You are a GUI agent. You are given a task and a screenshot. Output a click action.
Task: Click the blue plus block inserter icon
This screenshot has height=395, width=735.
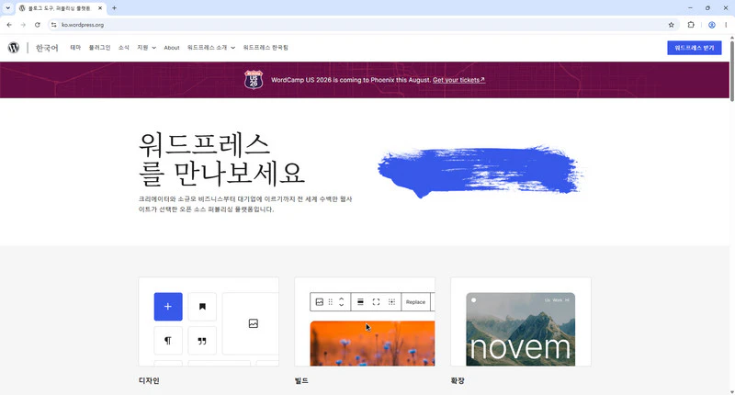(168, 307)
